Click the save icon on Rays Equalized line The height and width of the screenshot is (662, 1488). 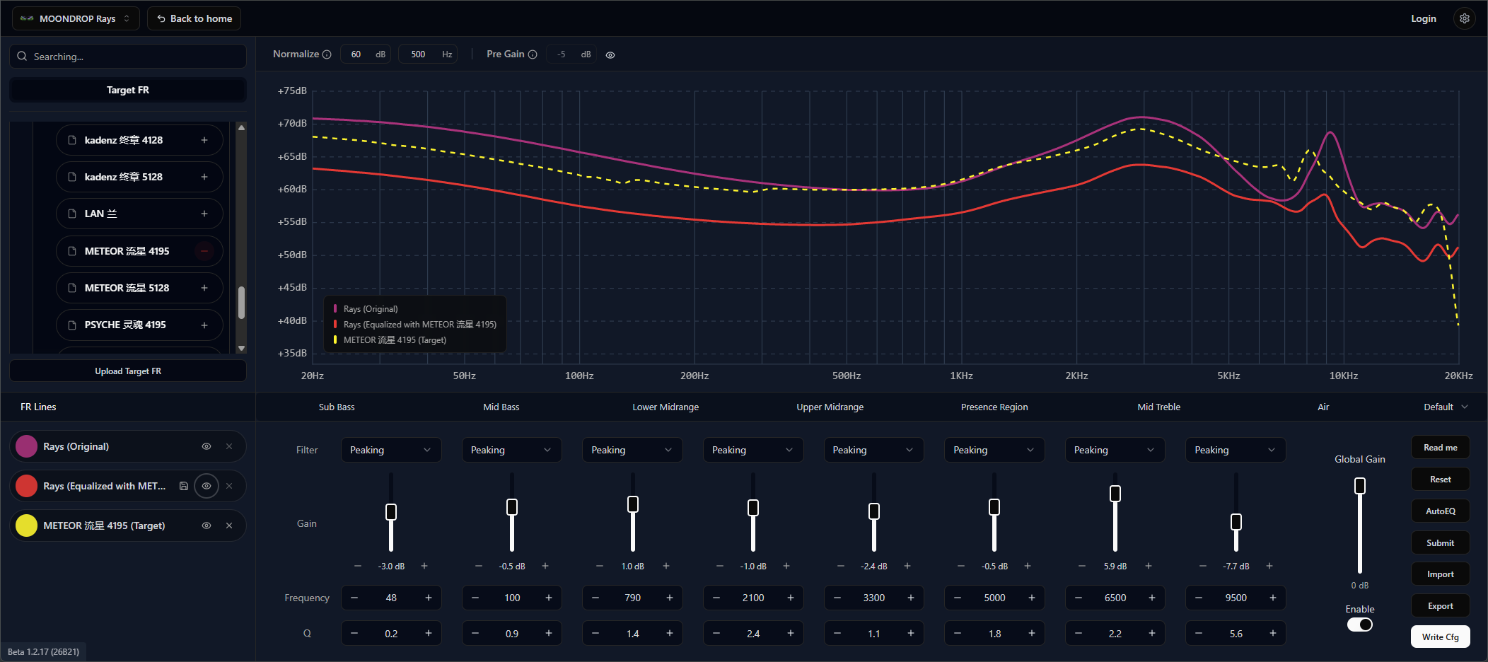click(x=184, y=486)
